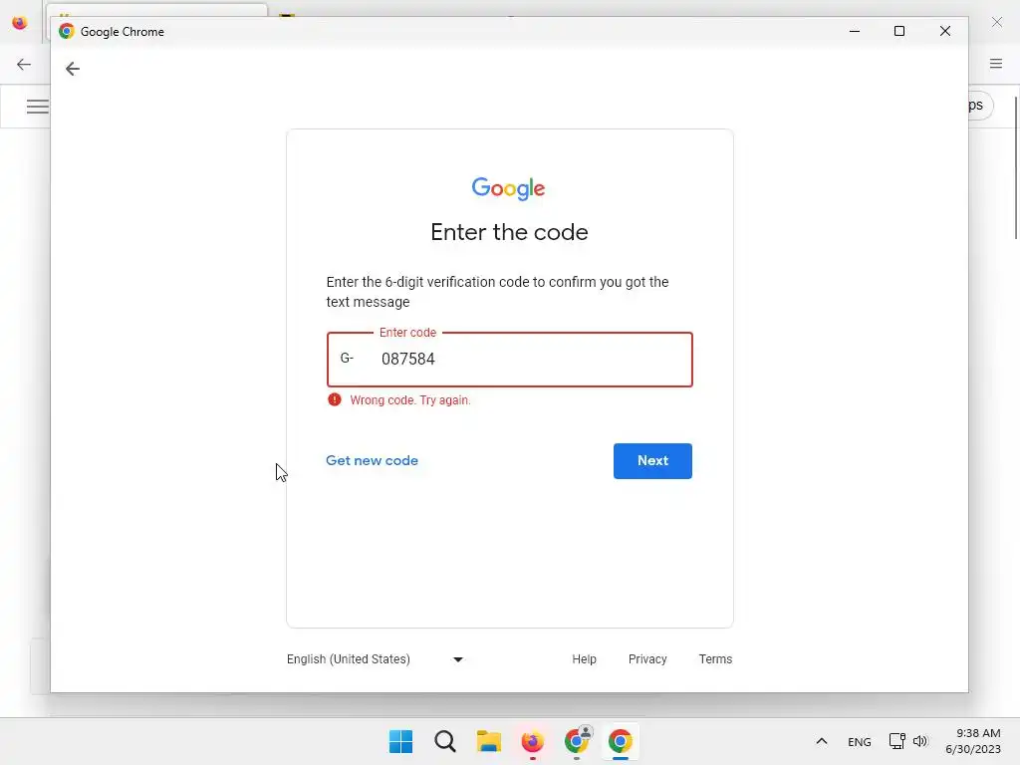Click the Get new code link

pos(373,460)
